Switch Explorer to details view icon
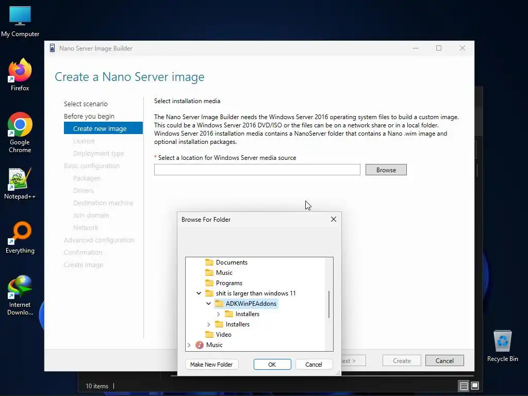Viewport: 528px width, 396px height. pos(464,386)
